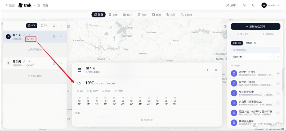Open the 19°C weather for 第 1 天
Viewport: 286px width, 131px height.
click(31, 39)
